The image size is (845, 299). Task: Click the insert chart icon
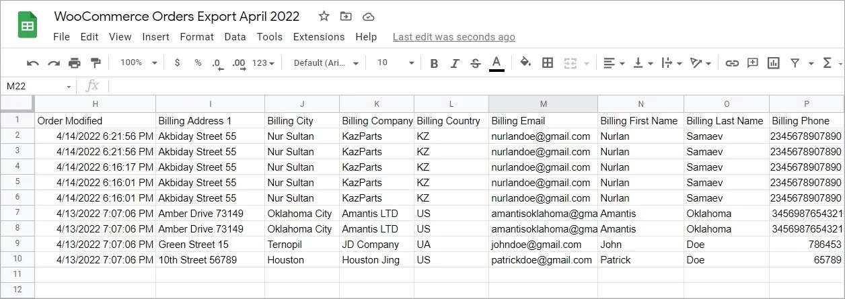click(x=774, y=63)
